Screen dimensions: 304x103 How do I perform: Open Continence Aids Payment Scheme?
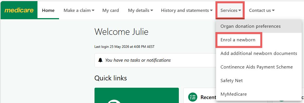click(x=259, y=67)
